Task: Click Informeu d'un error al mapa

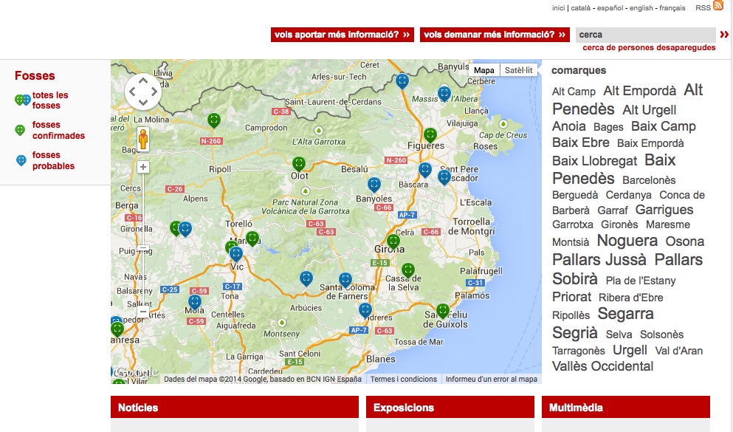Action: pos(492,379)
